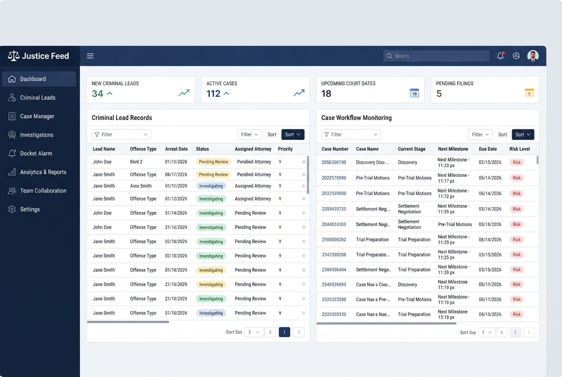Open case number 2022578990
This screenshot has height=377, width=562.
tap(334, 178)
